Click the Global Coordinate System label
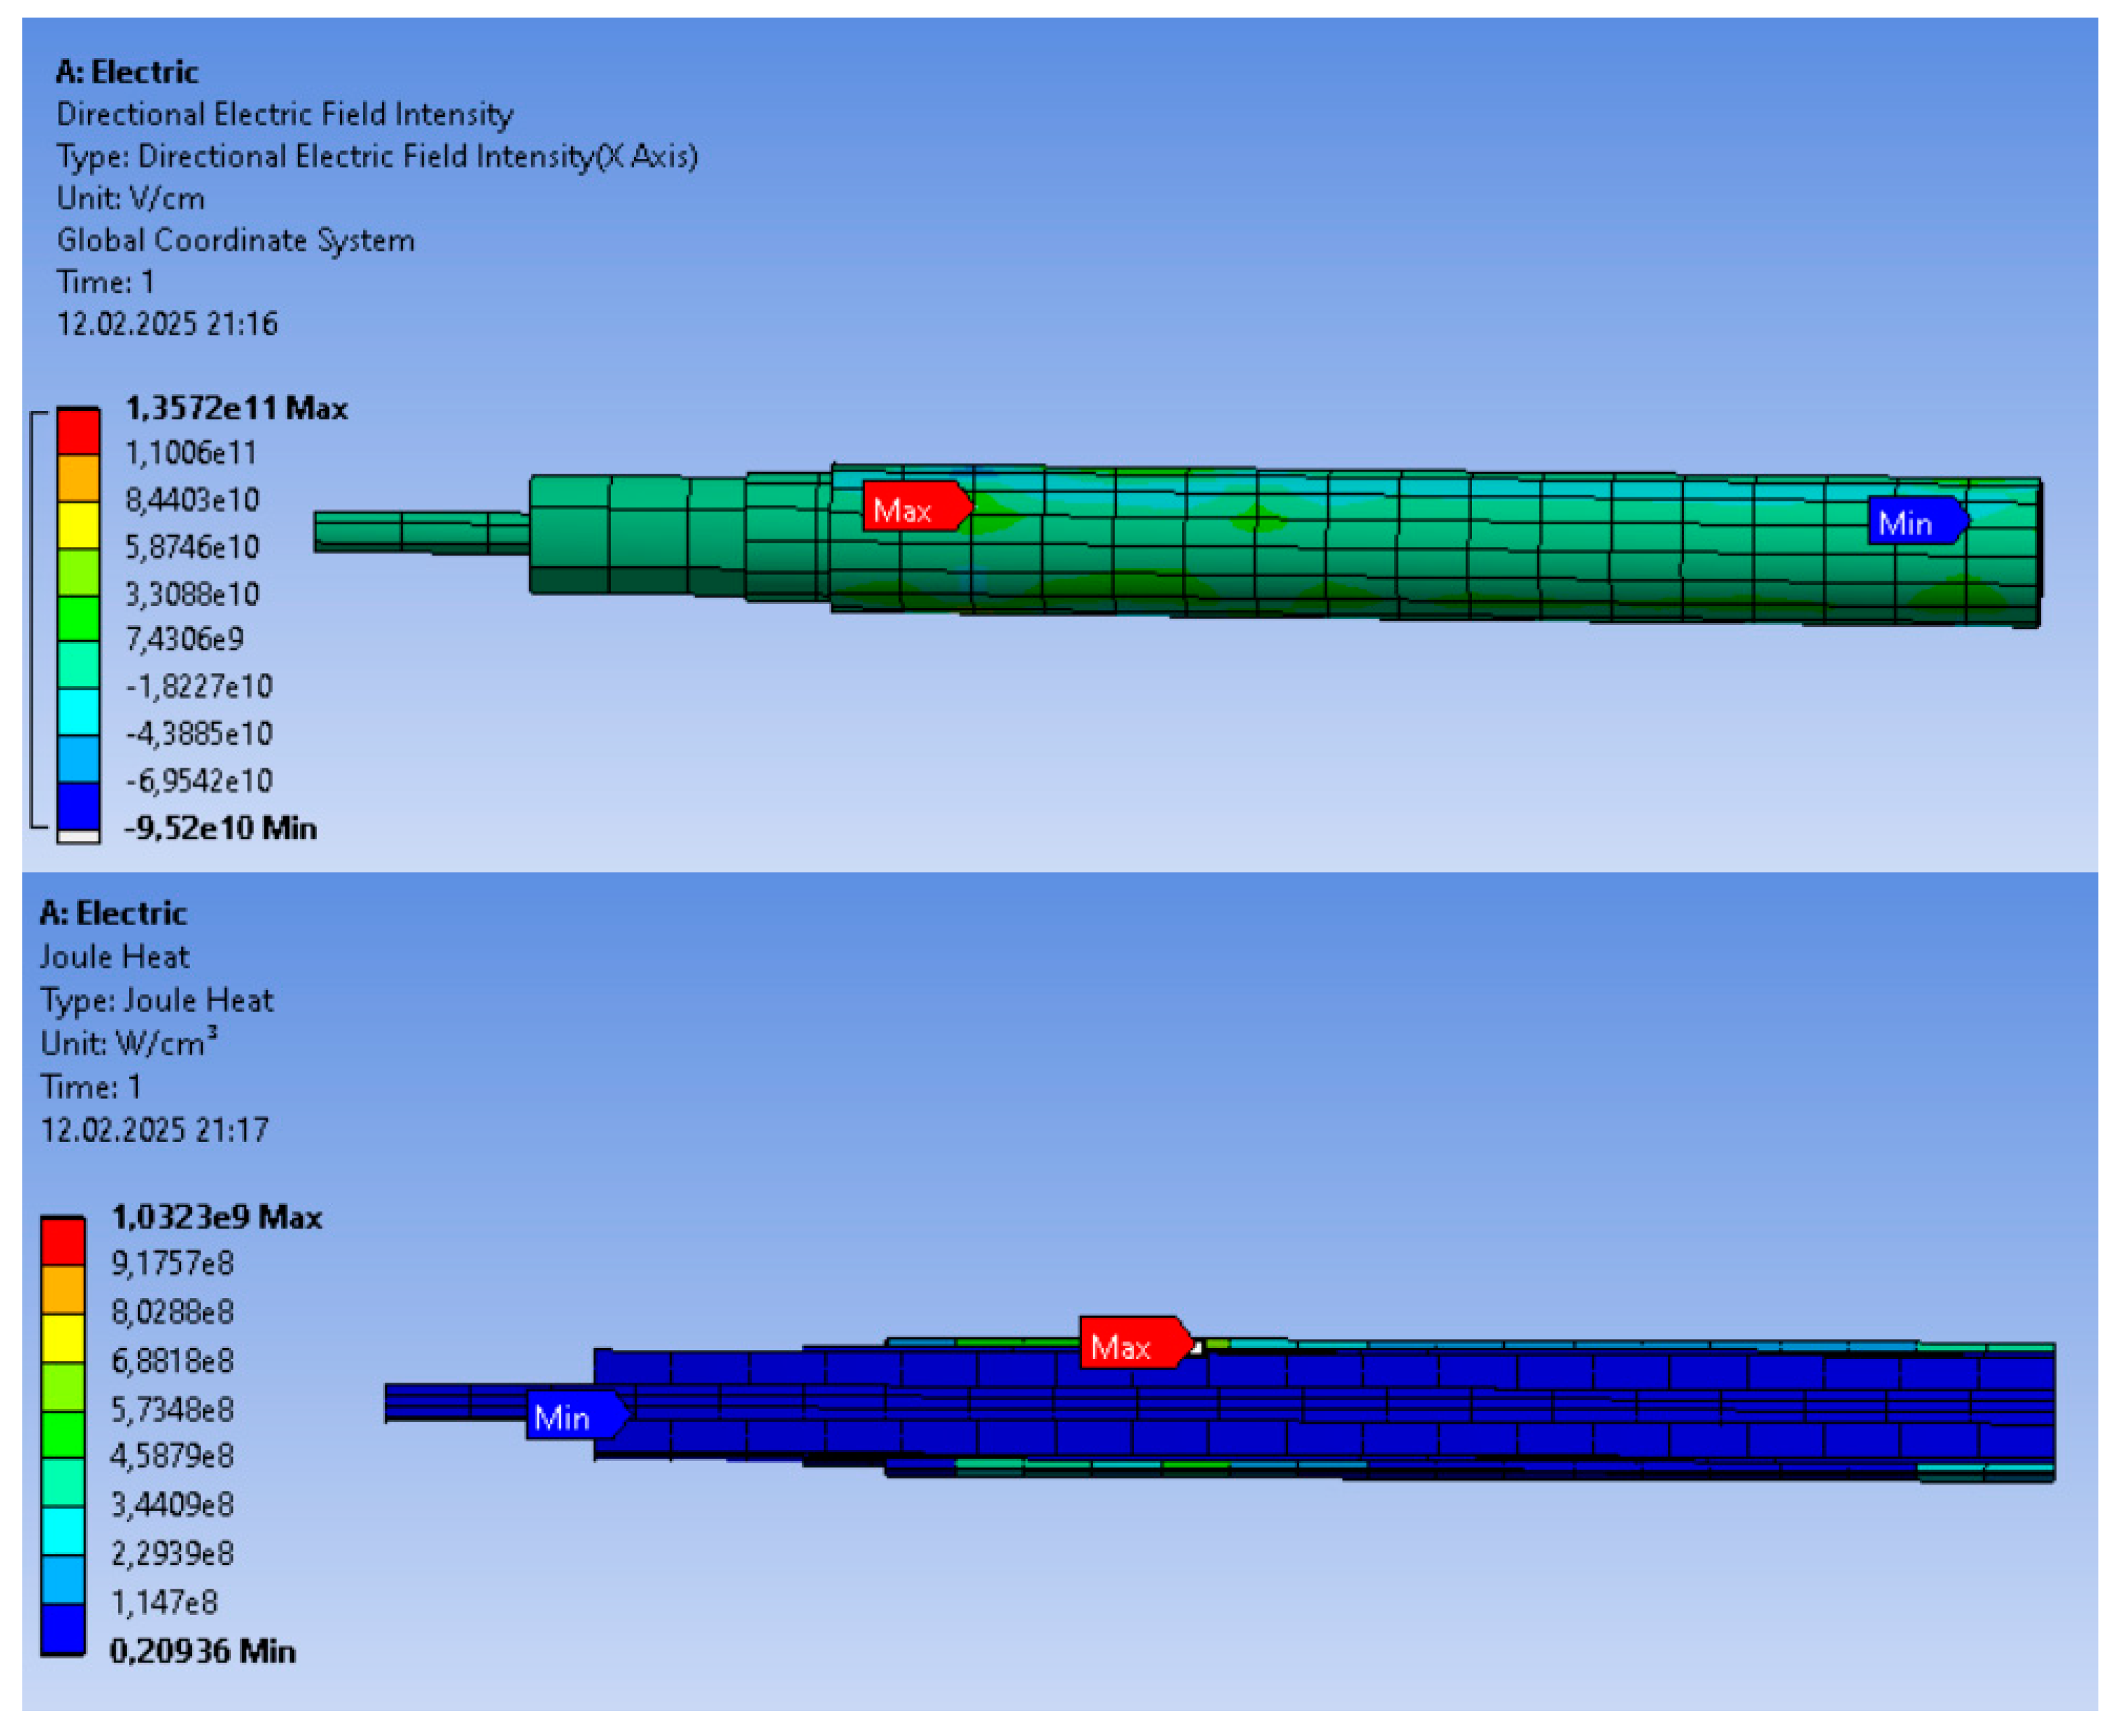The height and width of the screenshot is (1736, 2118). point(235,240)
